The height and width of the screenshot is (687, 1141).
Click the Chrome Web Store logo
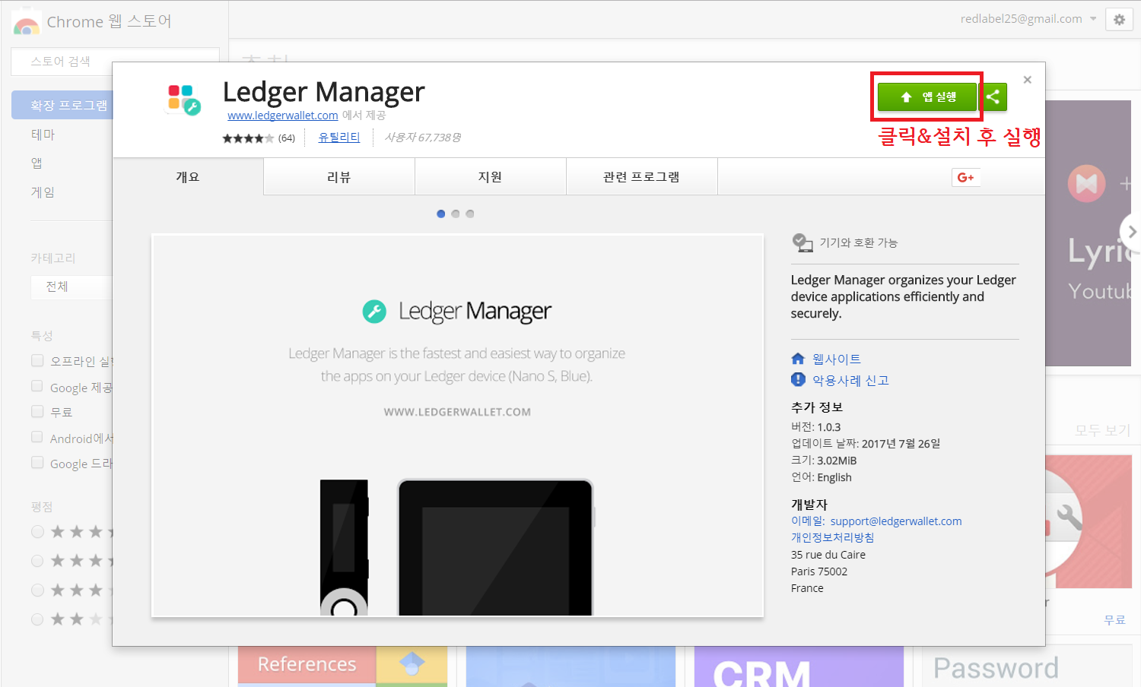point(27,23)
